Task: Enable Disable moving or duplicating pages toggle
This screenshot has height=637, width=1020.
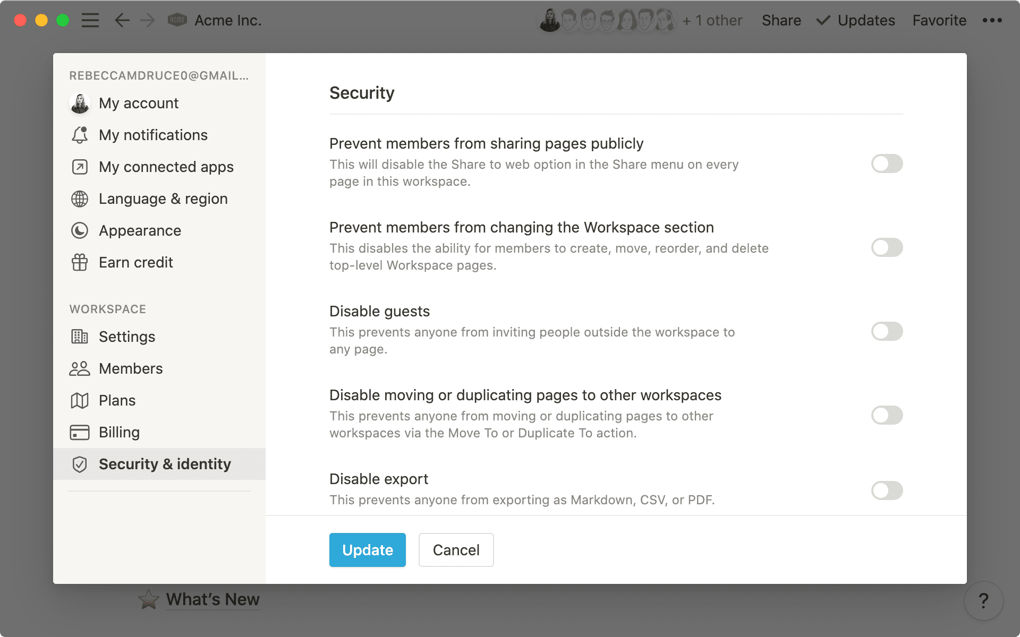Action: tap(886, 415)
